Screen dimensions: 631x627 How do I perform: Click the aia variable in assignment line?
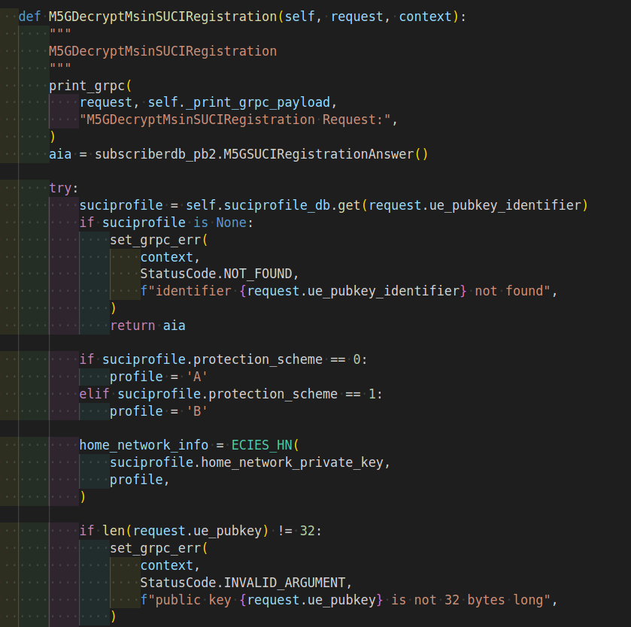pos(60,154)
